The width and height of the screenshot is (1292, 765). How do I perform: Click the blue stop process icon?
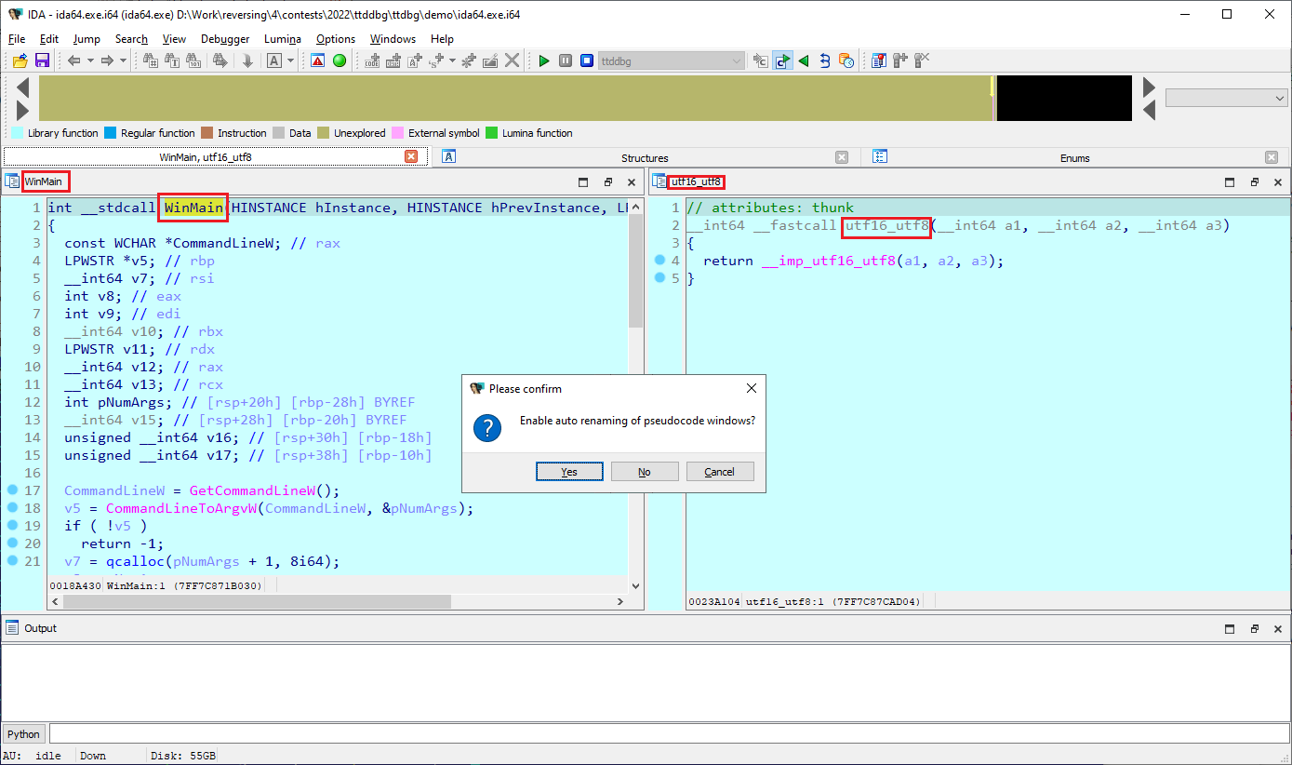tap(587, 60)
